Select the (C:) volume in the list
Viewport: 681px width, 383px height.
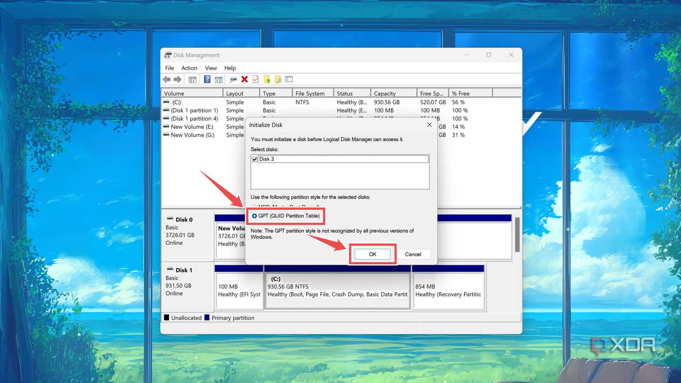click(177, 102)
